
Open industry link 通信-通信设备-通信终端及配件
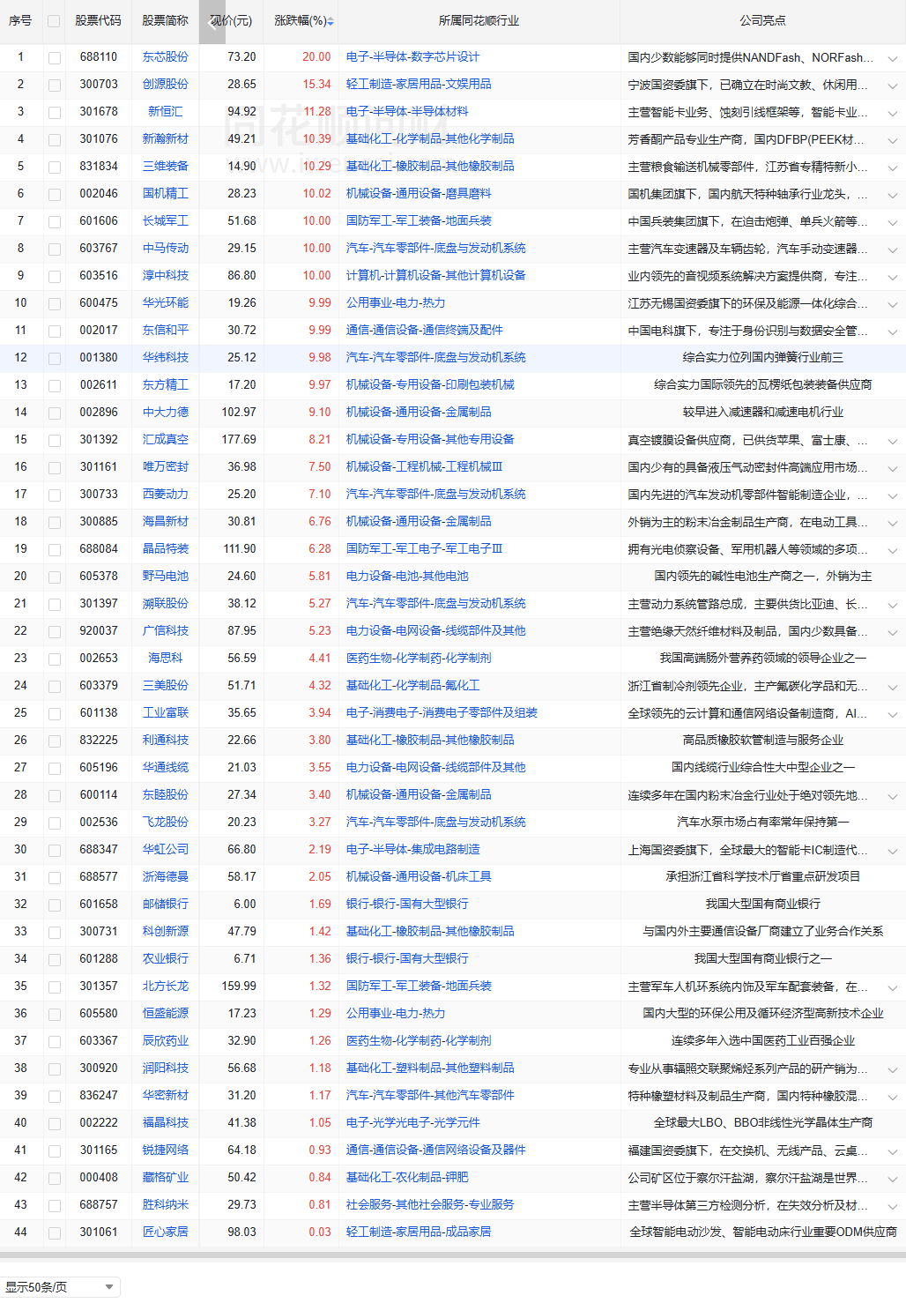pos(424,330)
